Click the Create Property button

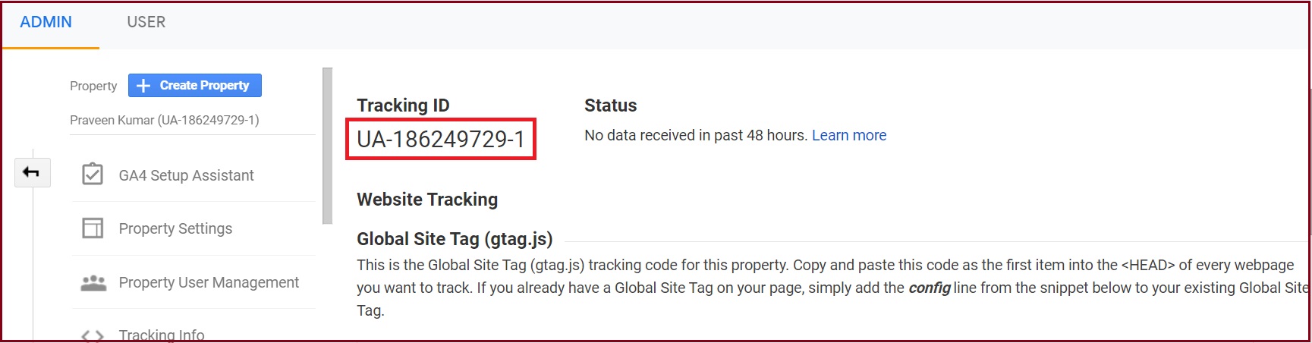coord(195,86)
